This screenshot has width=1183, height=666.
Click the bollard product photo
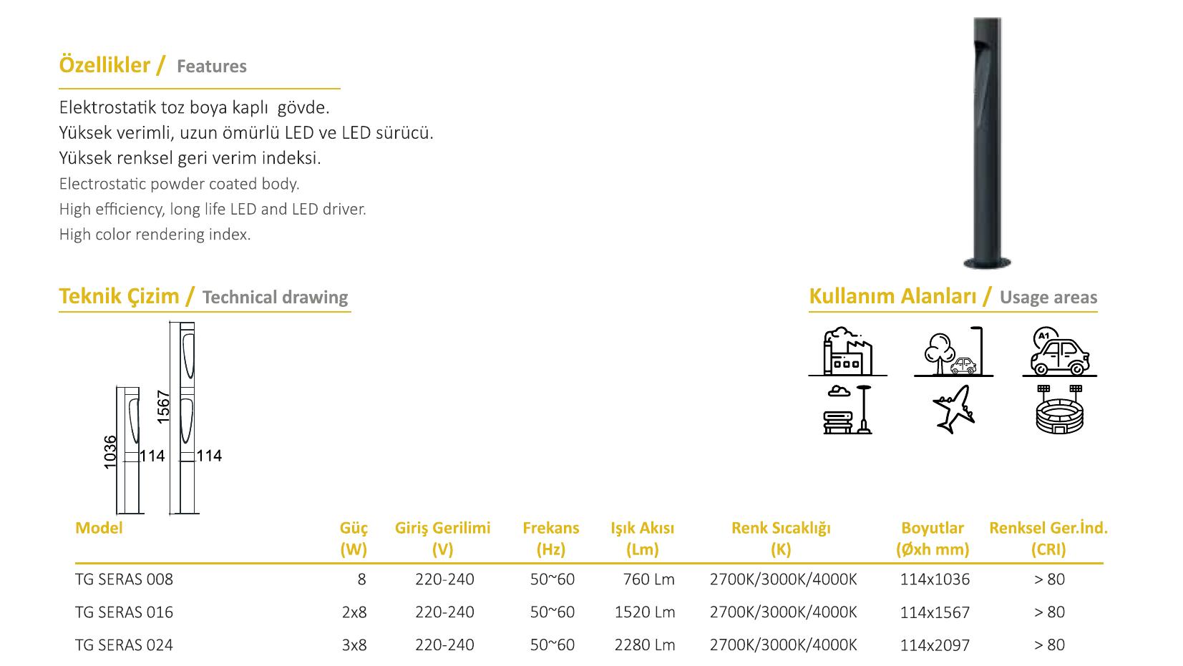[988, 143]
